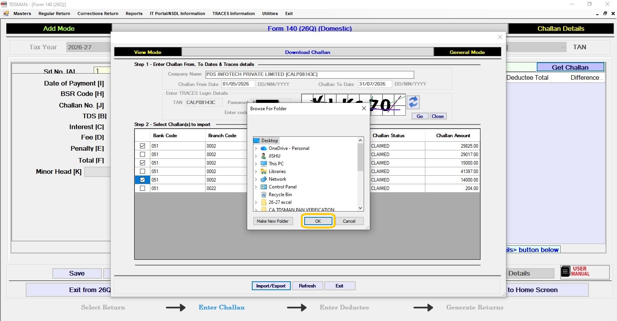Check the challan row with amount 204.00
Screen dimensions: 617x321
click(x=142, y=188)
